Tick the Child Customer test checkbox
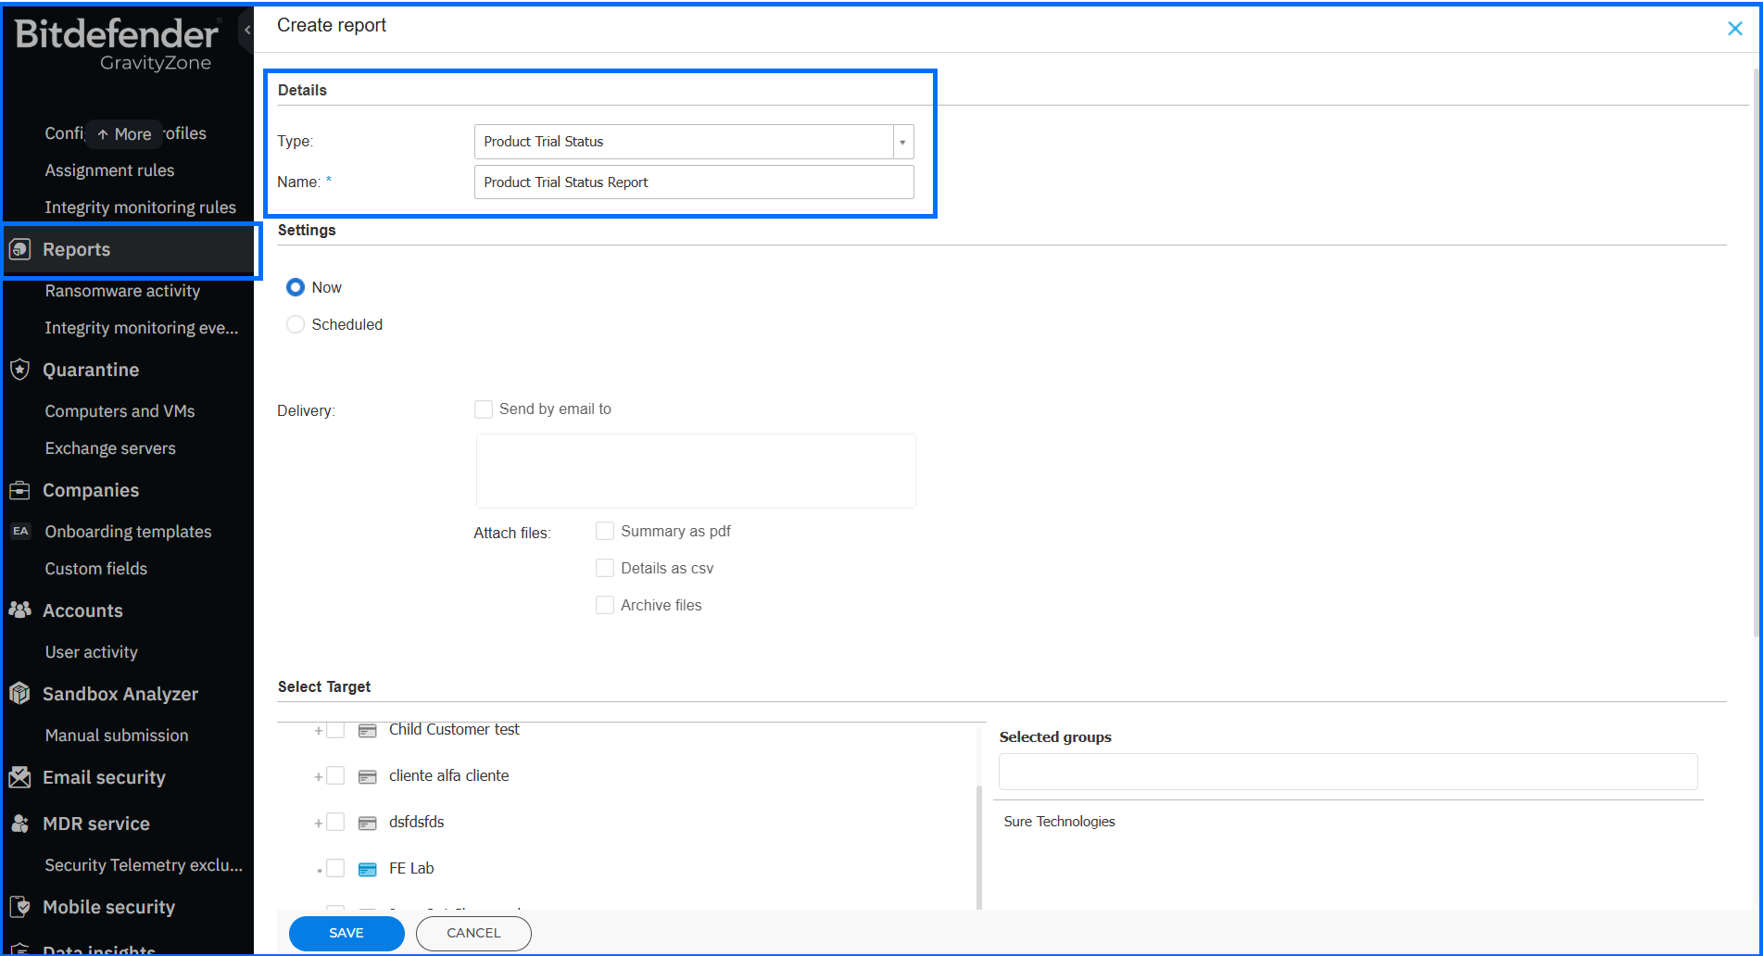This screenshot has height=956, width=1763. [336, 730]
